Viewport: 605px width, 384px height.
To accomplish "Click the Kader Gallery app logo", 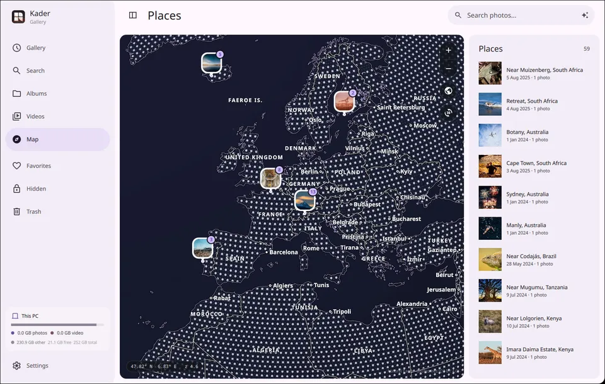I will point(18,16).
